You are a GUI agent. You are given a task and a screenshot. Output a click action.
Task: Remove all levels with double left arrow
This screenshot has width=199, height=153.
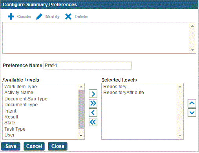click(93, 122)
